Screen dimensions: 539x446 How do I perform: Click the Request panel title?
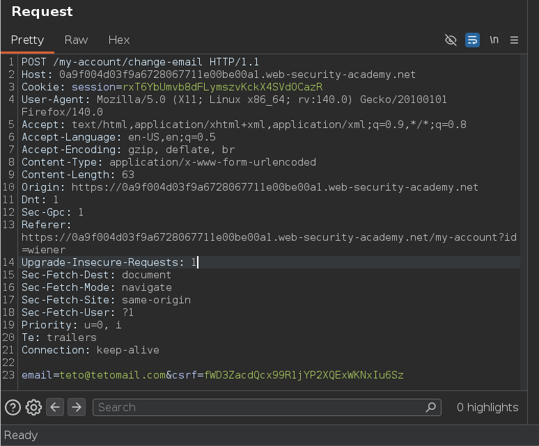coord(42,12)
